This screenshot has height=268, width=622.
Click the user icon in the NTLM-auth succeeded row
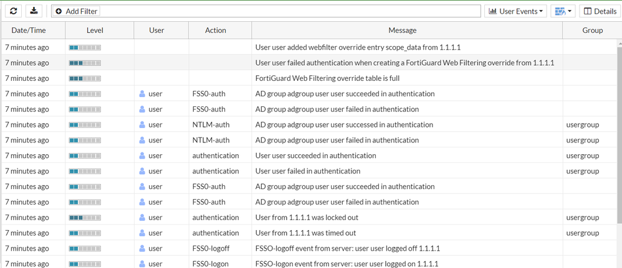(142, 124)
